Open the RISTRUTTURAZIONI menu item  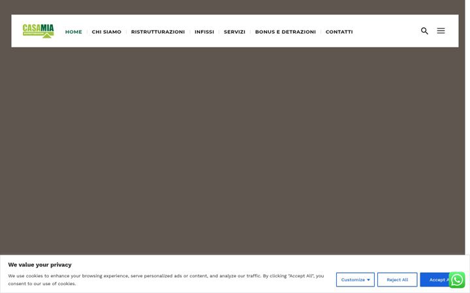point(158,32)
